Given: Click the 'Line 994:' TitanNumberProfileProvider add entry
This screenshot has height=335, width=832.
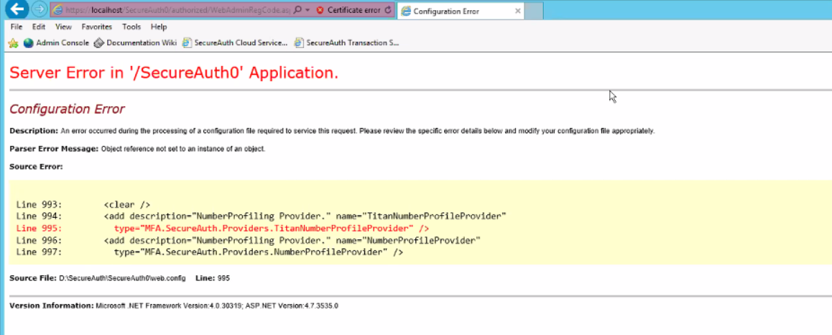Looking at the screenshot, I should point(262,216).
